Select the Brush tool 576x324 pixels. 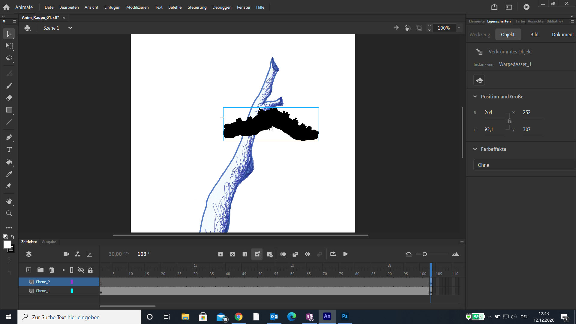[9, 85]
